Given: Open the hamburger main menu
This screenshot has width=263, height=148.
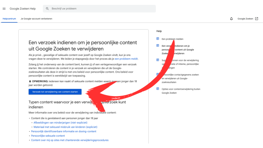Looking at the screenshot, I should tap(4, 9).
